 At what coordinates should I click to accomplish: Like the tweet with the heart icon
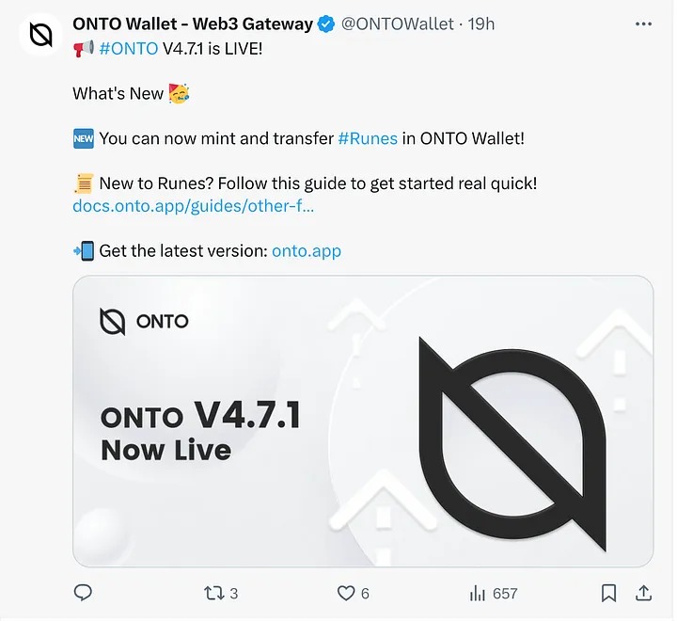(x=346, y=593)
